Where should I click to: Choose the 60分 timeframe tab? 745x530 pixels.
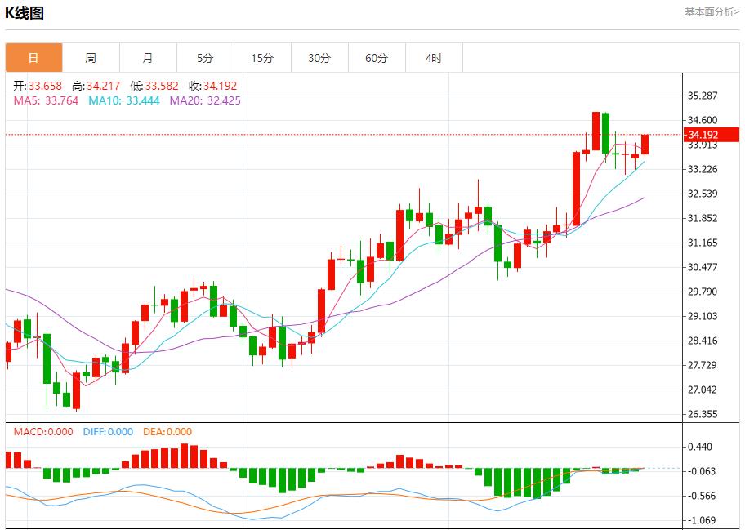point(377,58)
